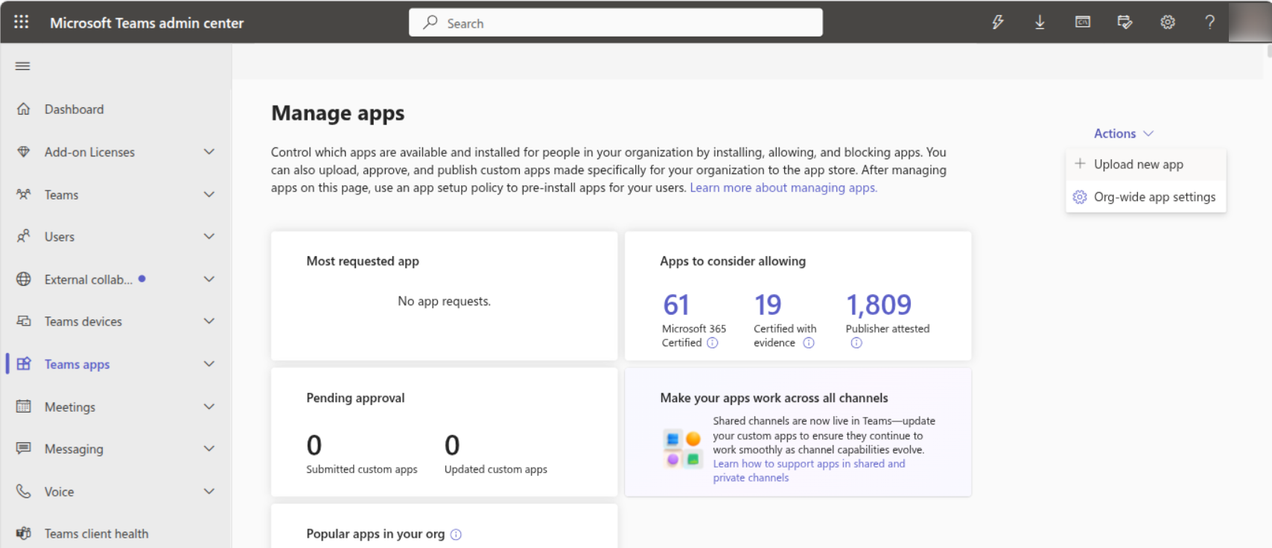Open the shared and private channels link
The width and height of the screenshot is (1272, 548).
[809, 471]
